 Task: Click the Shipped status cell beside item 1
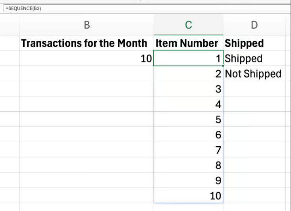pos(244,58)
